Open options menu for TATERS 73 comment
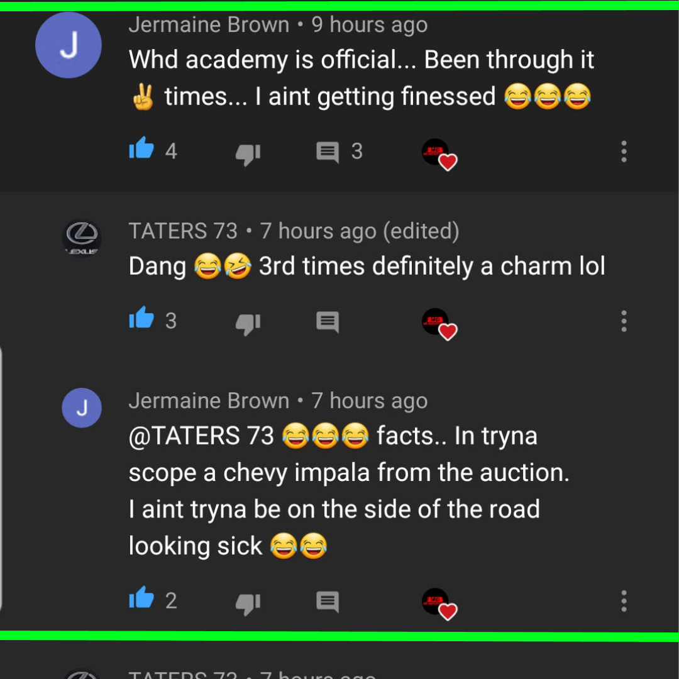 (624, 321)
